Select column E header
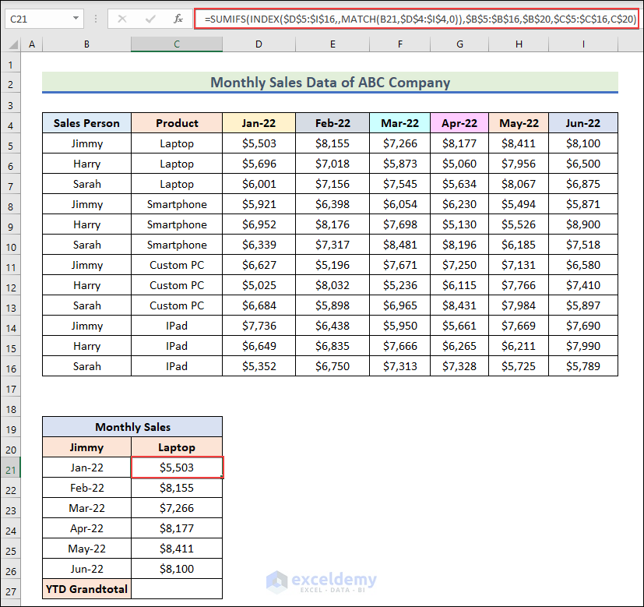 tap(333, 44)
